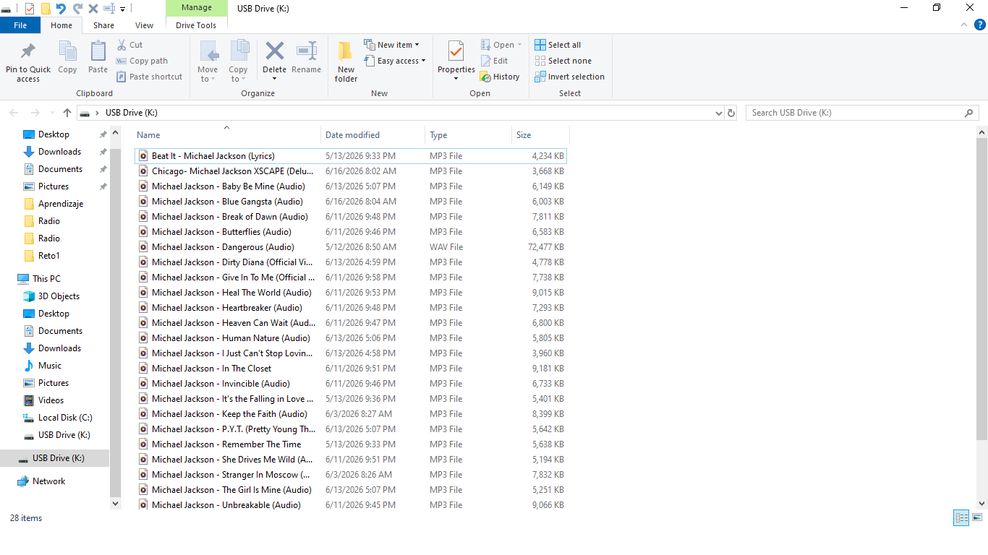
Task: Collapse the ribbon with chevron
Action: (x=963, y=25)
